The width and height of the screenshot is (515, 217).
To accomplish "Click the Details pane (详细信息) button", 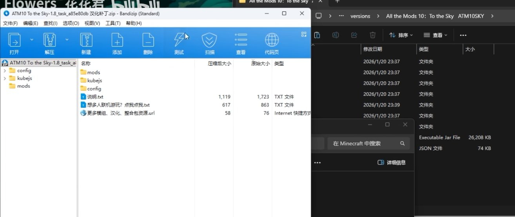I will (x=392, y=162).
